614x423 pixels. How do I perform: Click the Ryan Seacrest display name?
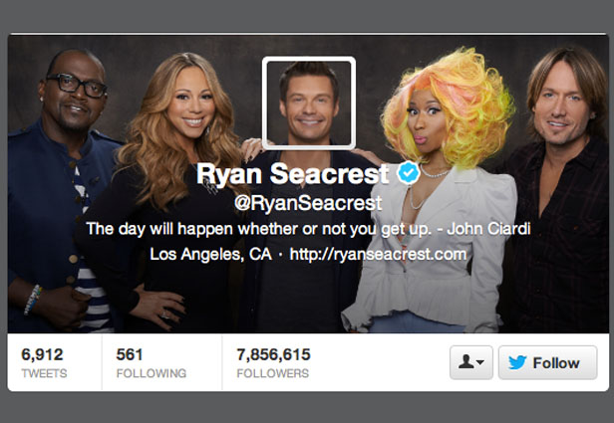point(292,173)
